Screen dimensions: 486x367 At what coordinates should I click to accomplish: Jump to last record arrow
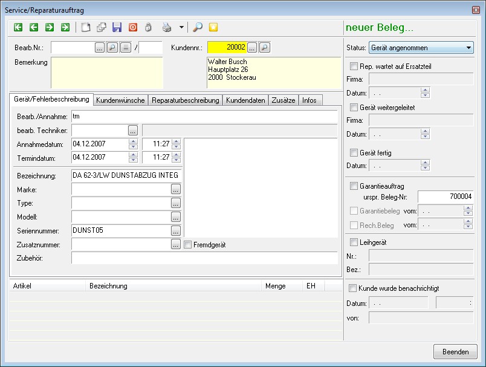click(x=65, y=27)
